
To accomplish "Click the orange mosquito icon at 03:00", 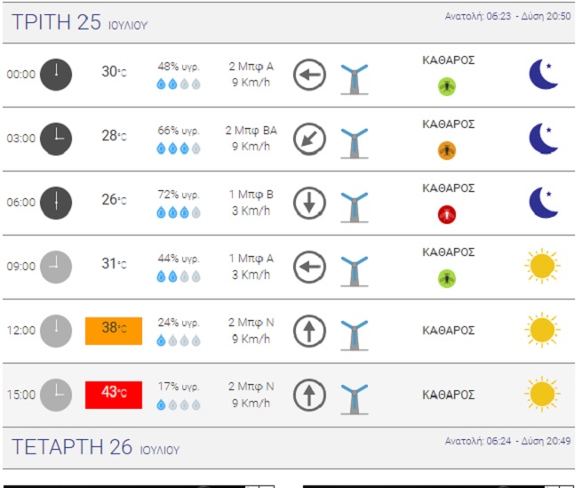I will [x=447, y=150].
